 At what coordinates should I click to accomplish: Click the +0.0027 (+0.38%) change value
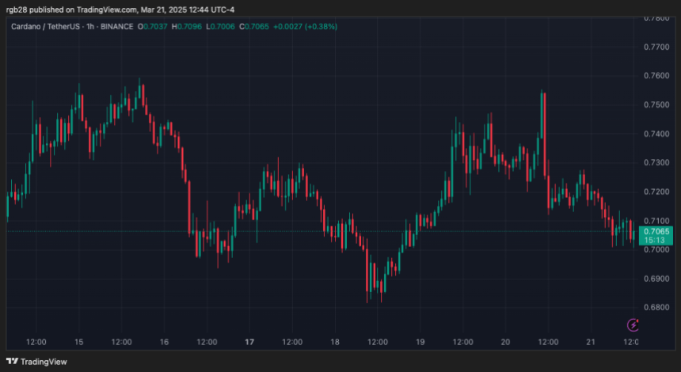304,28
